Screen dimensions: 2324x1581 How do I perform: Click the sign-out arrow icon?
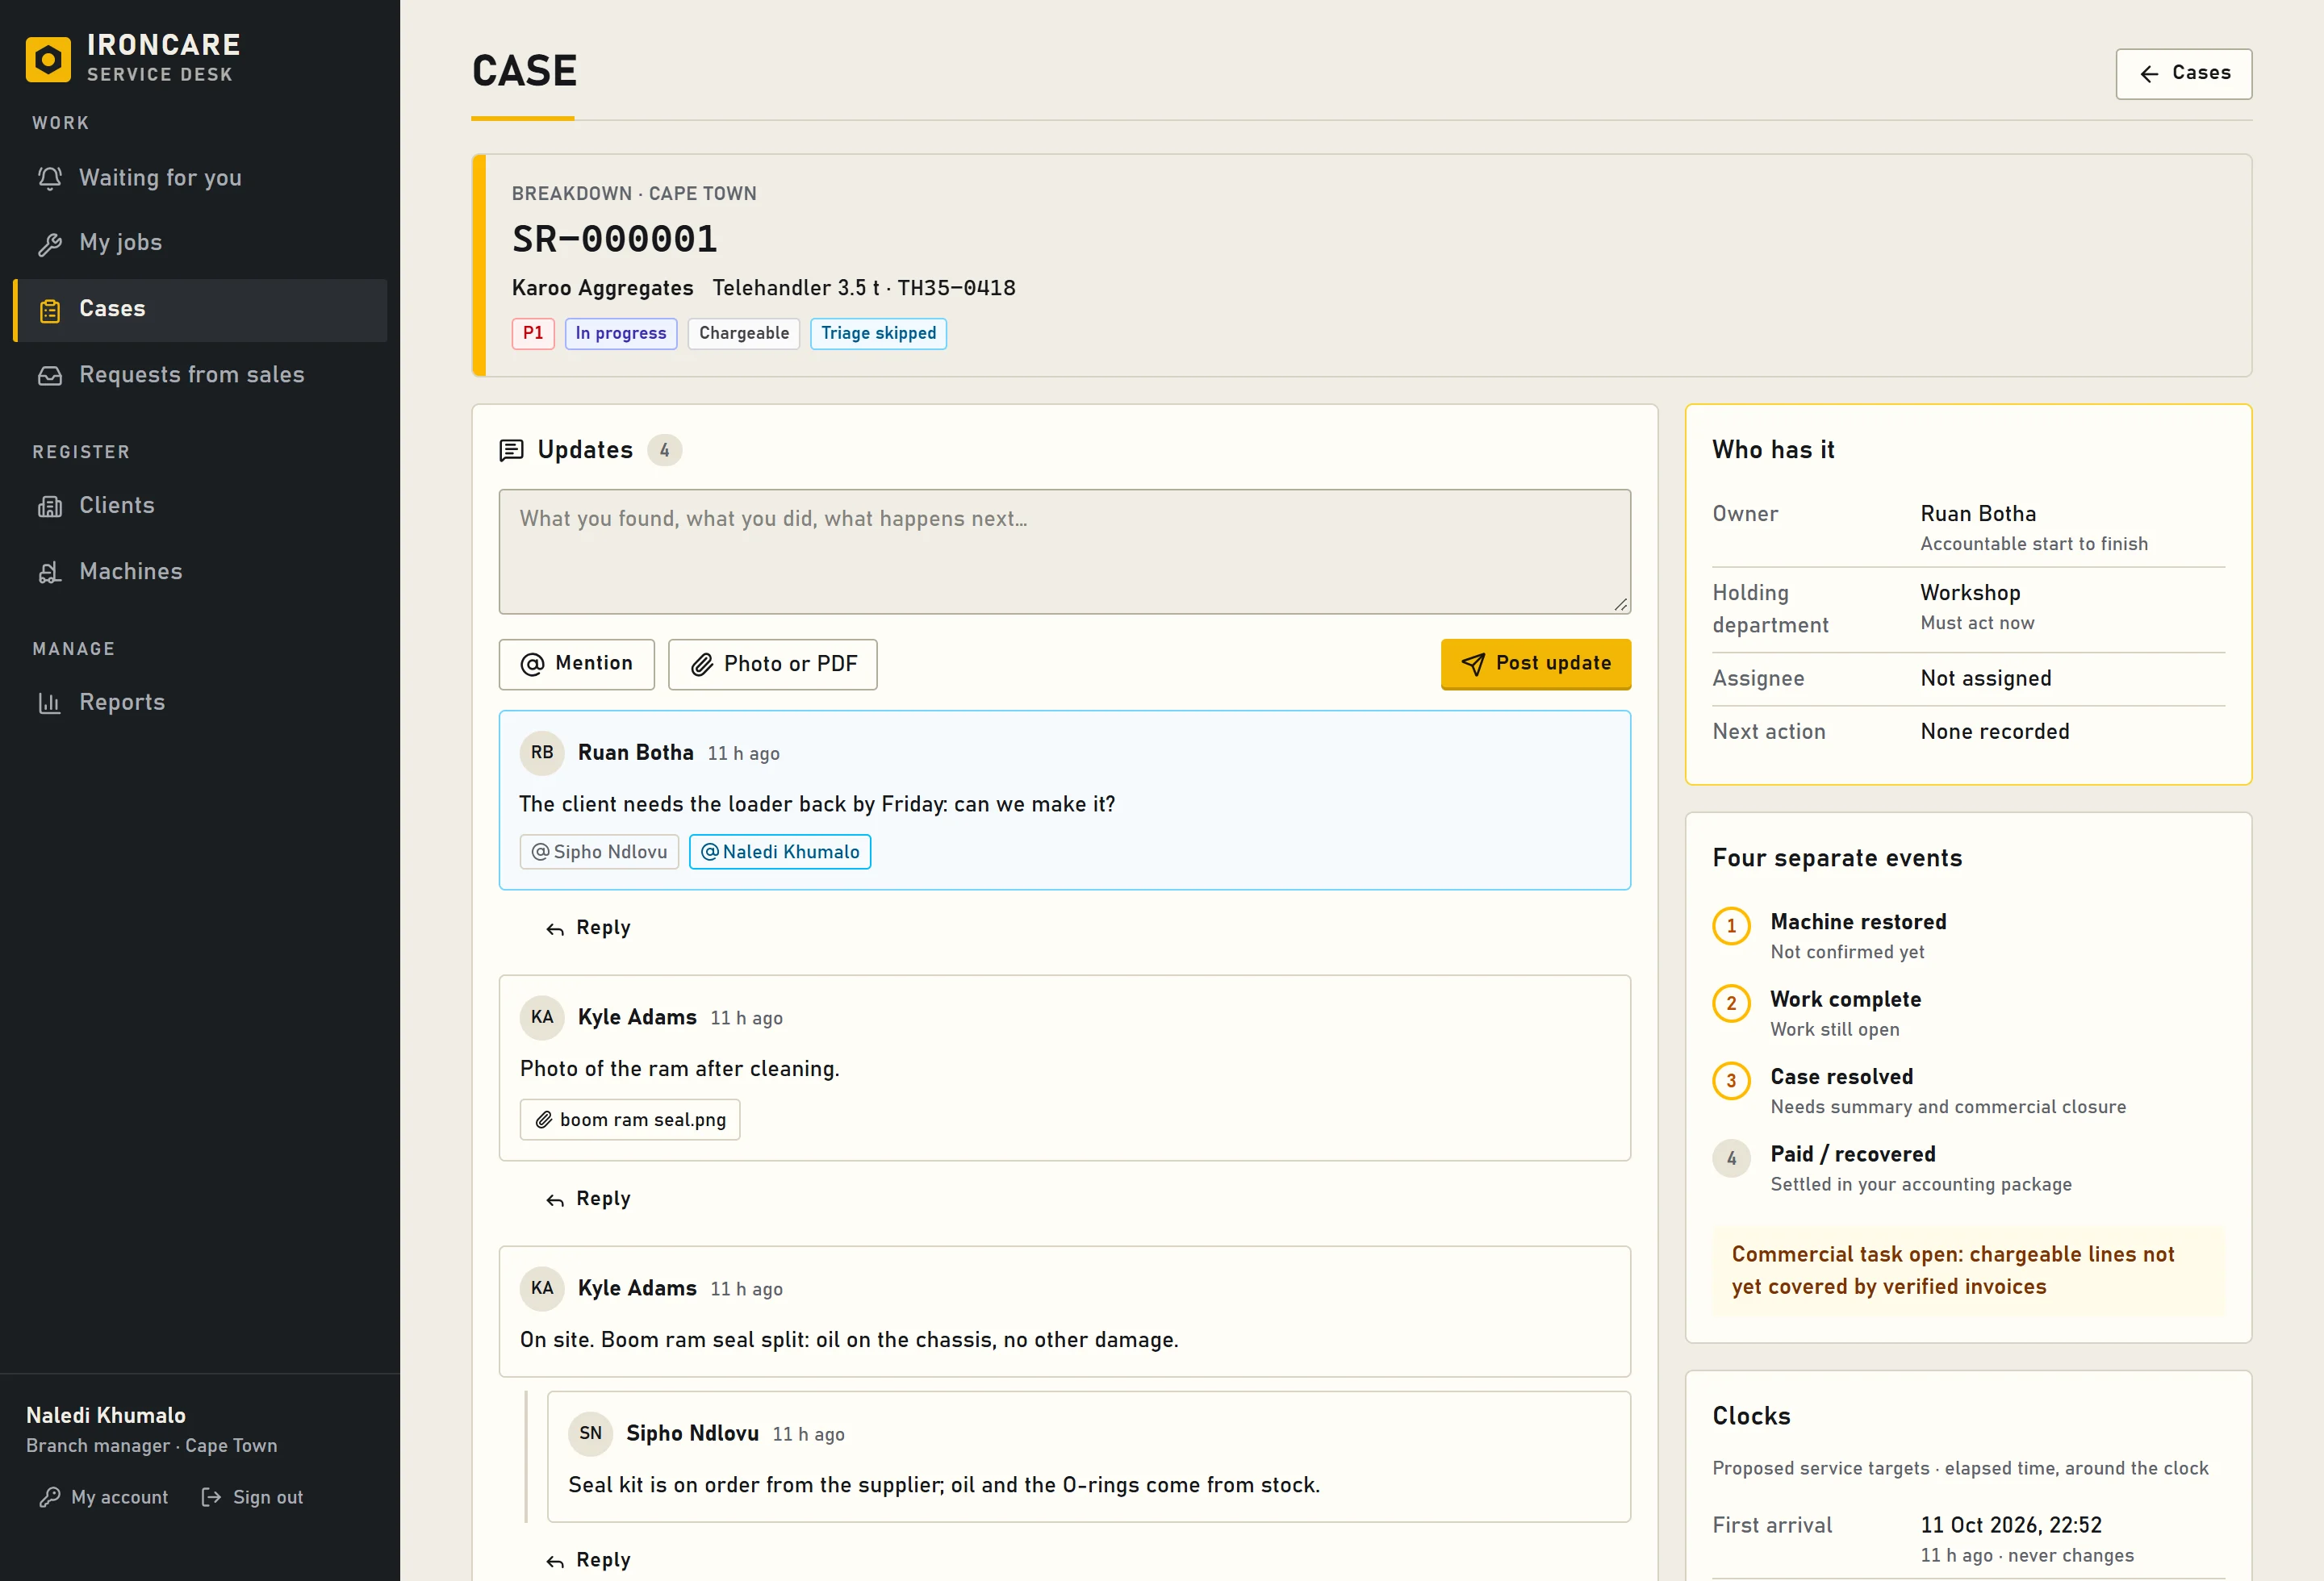tap(211, 1497)
